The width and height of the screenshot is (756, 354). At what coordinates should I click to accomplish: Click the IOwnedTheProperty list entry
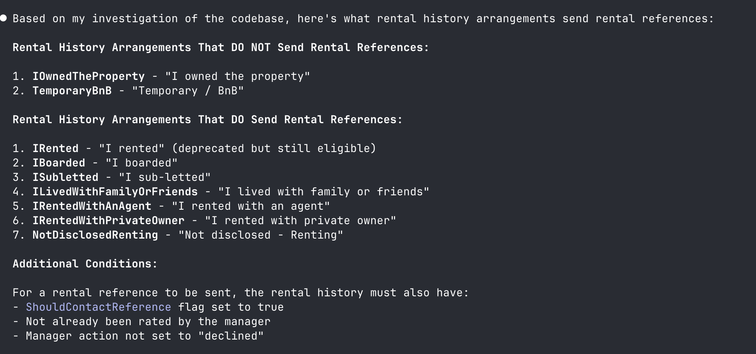point(88,76)
